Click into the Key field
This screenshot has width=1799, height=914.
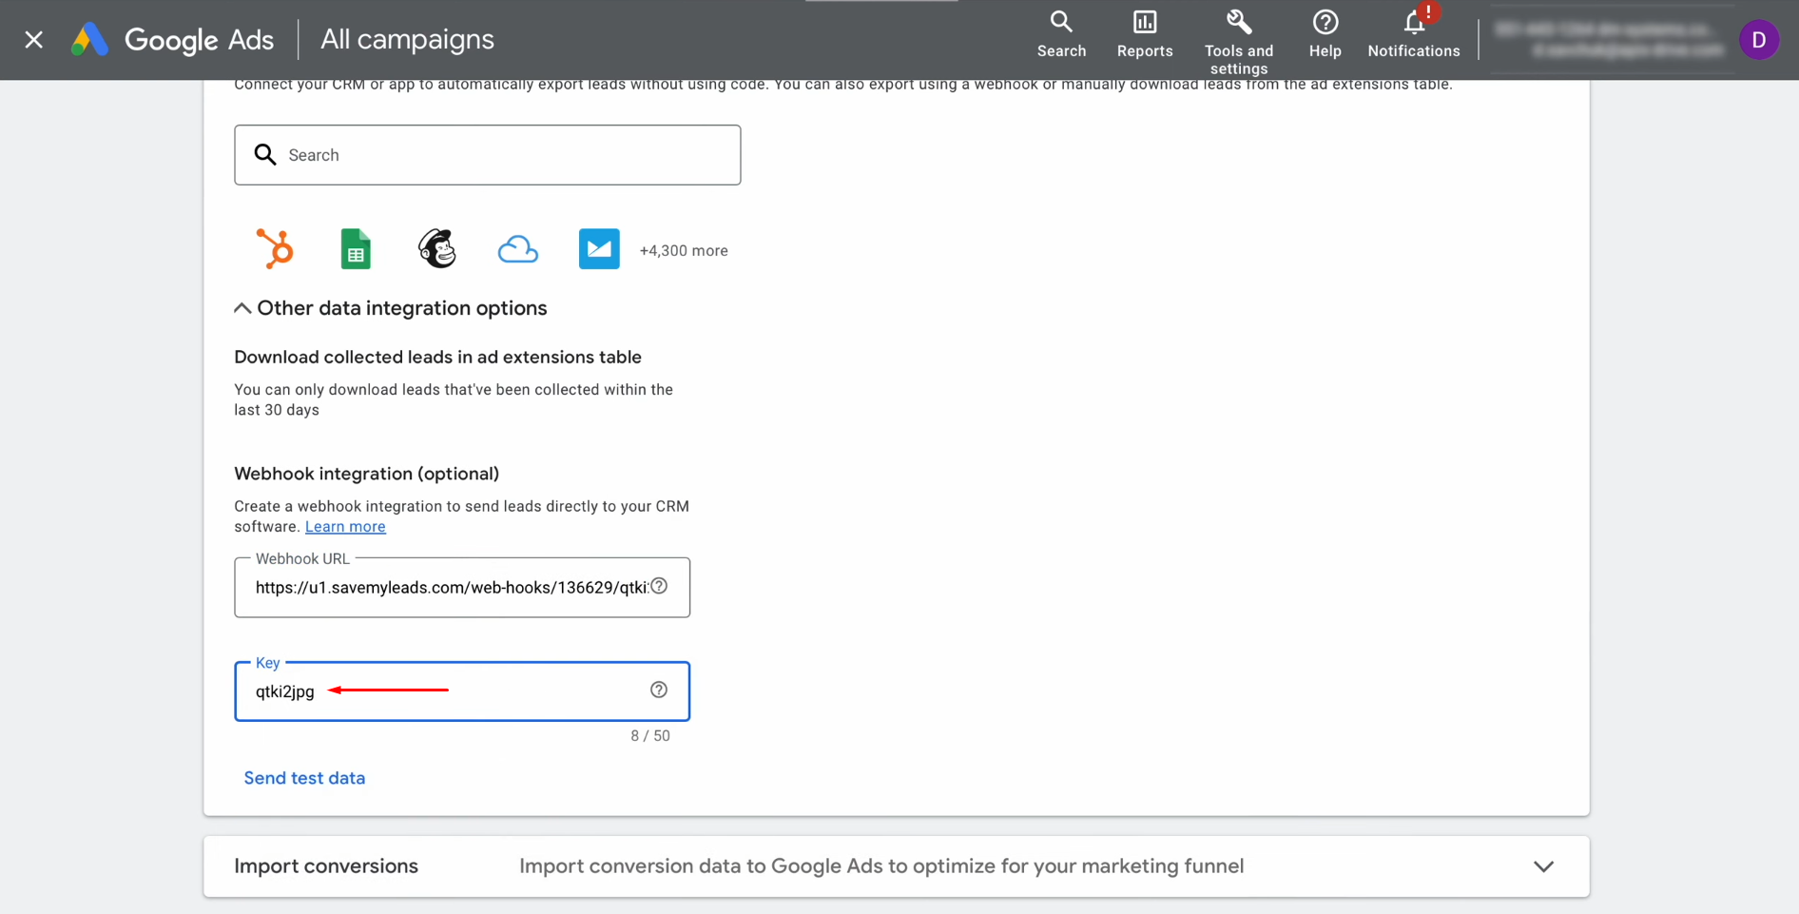(x=462, y=691)
